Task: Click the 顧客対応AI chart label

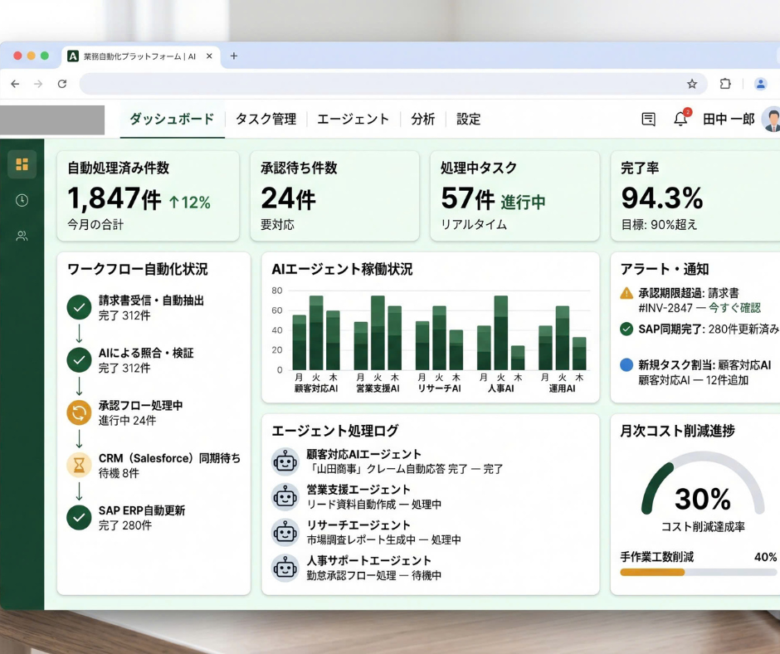Action: point(316,388)
